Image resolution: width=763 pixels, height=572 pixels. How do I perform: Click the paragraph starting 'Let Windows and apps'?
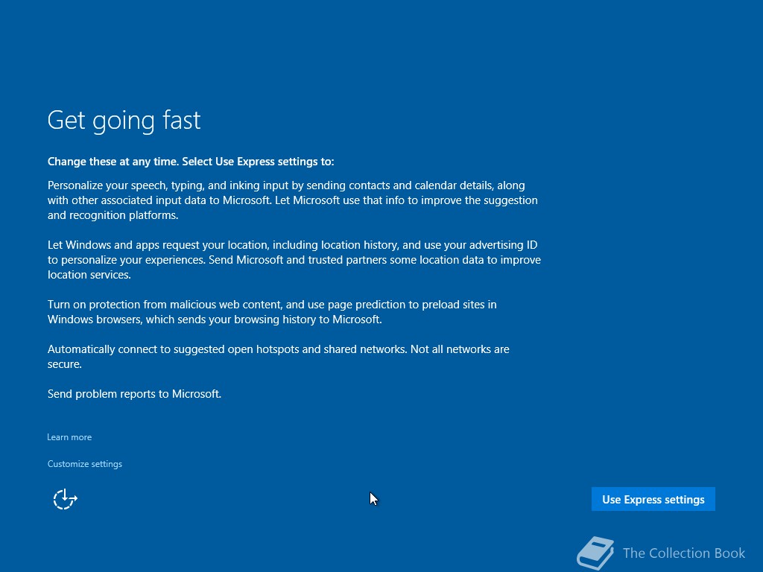click(294, 260)
